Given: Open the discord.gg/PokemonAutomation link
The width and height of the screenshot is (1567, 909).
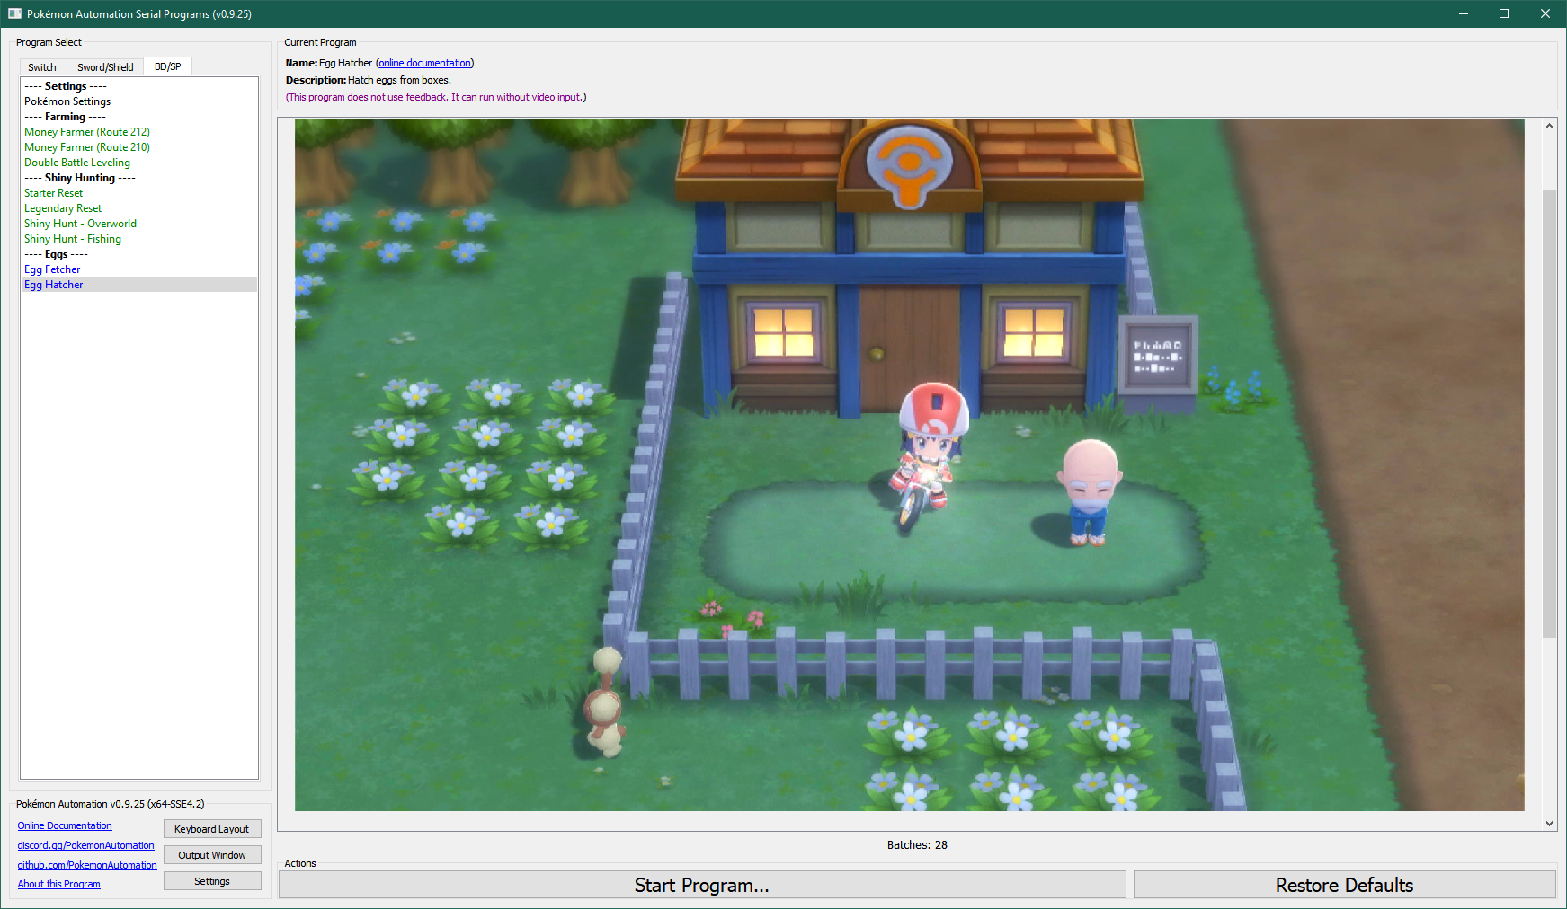Looking at the screenshot, I should click(x=86, y=845).
